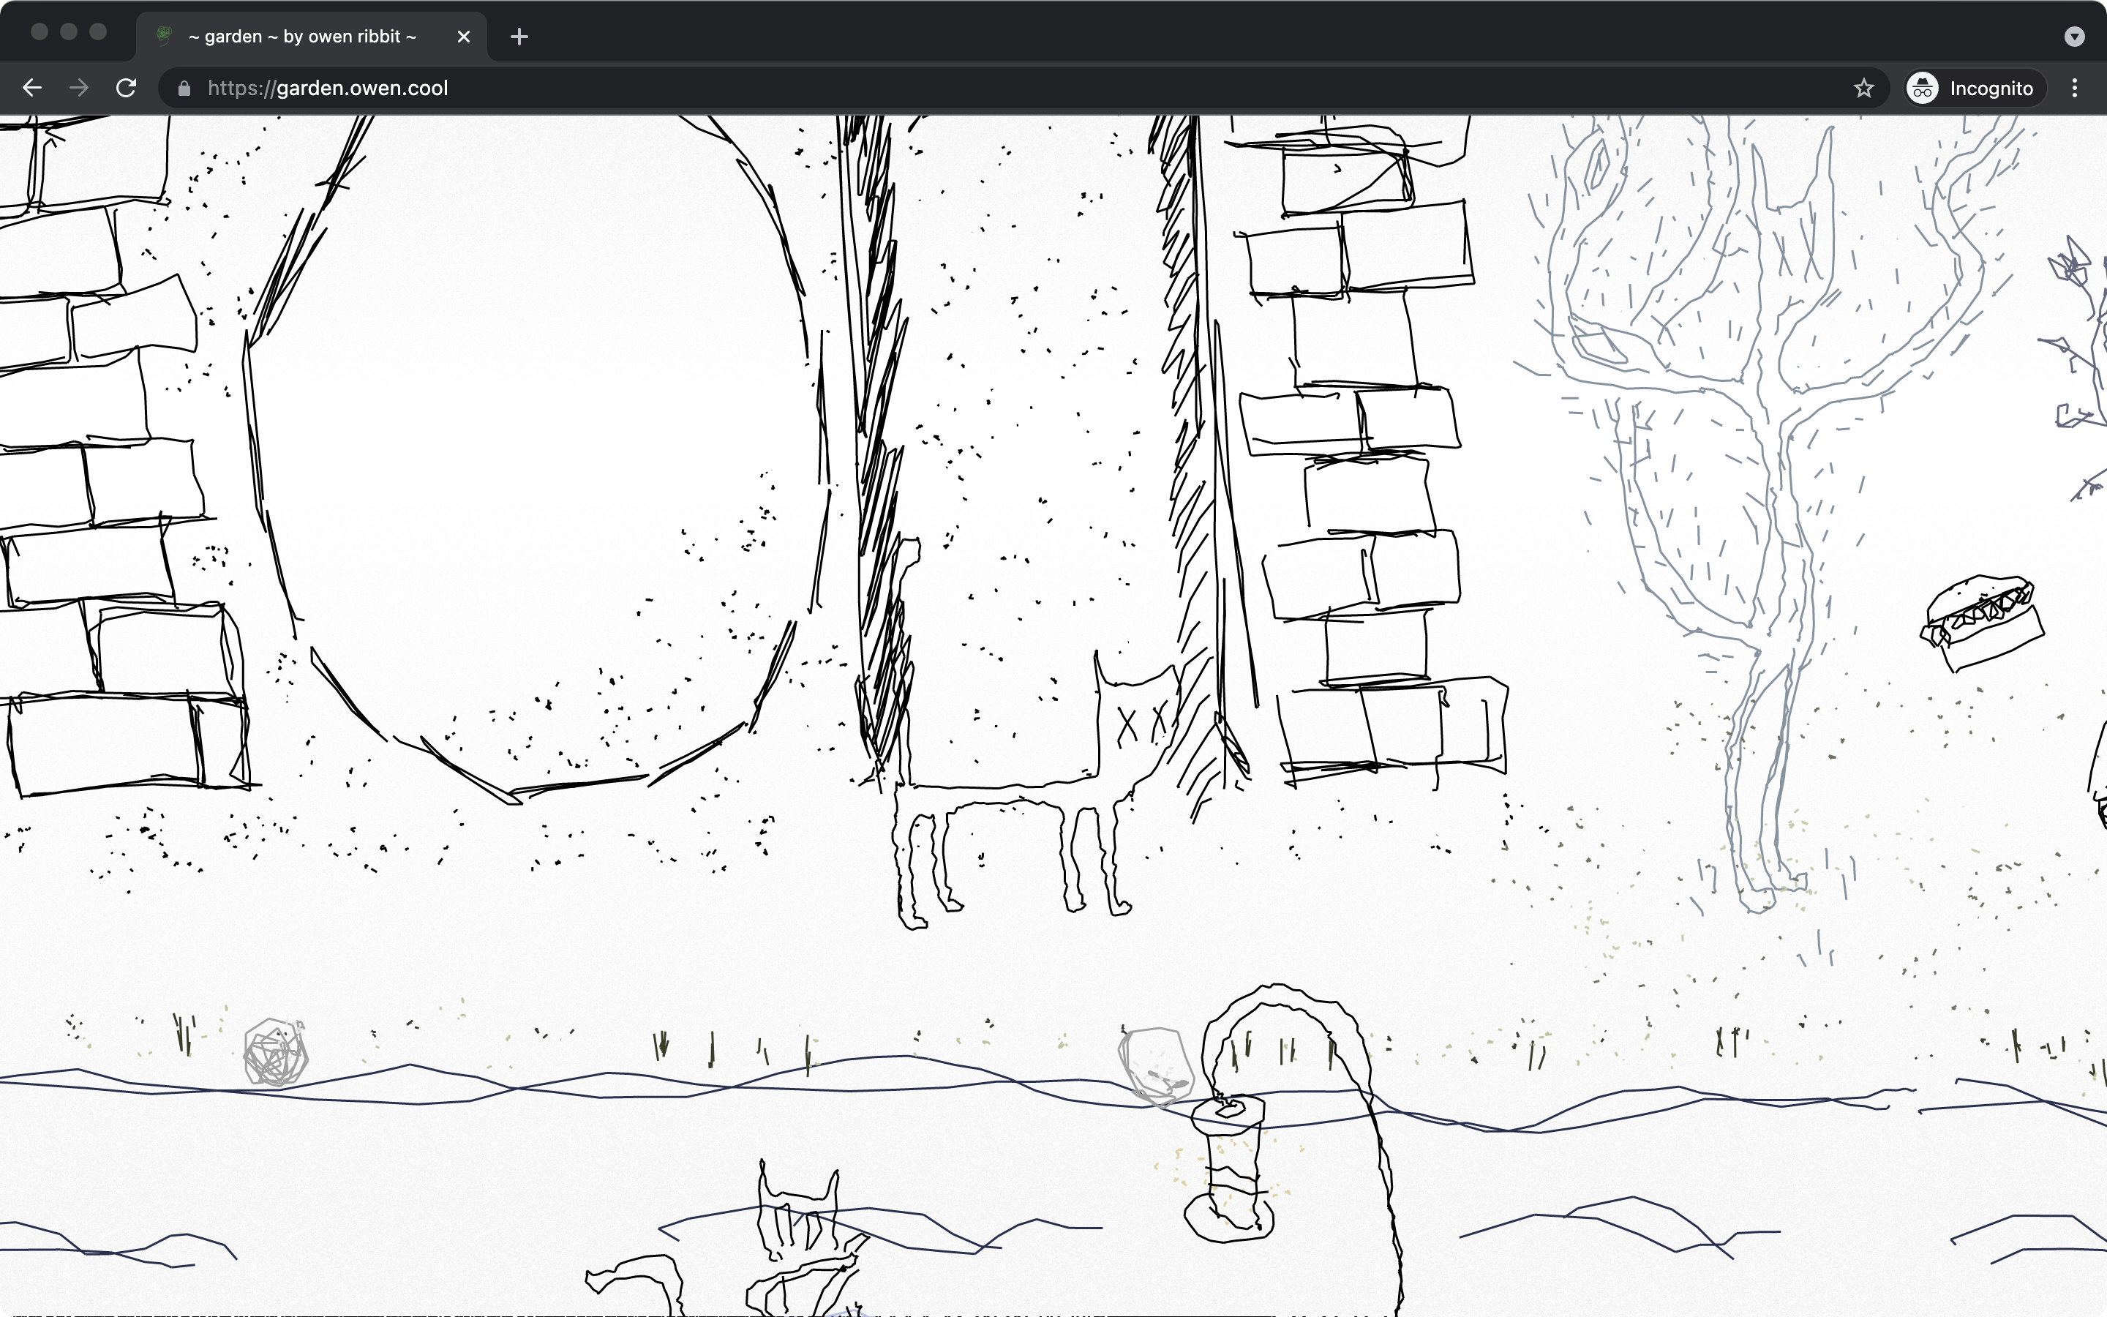
Task: Click the browser back arrow
Action: coord(32,88)
